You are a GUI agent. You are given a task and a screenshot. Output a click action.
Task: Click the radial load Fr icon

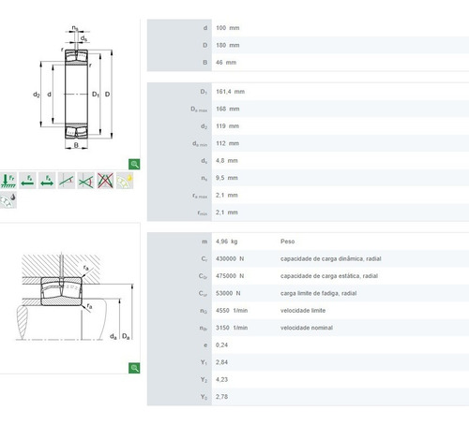[x=8, y=181]
